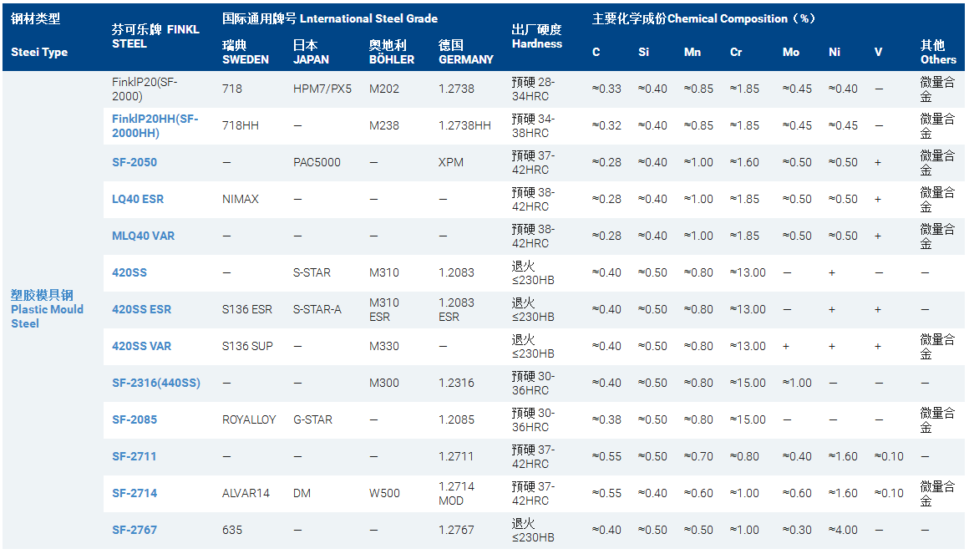Click the SF-2050 steel grade link
Image resolution: width=969 pixels, height=554 pixels.
tap(134, 162)
